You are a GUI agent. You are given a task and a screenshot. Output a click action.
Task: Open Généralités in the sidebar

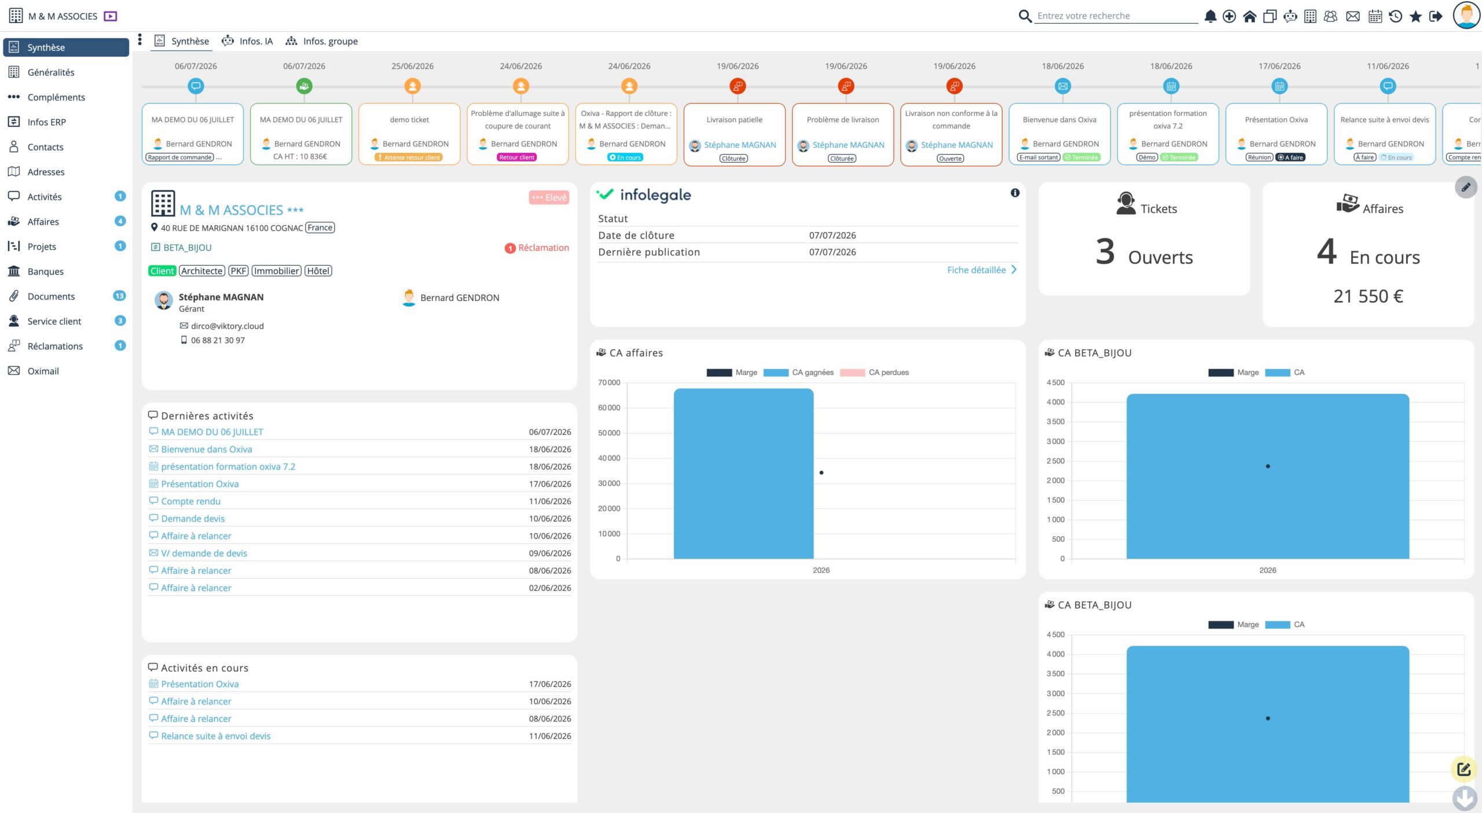66,72
